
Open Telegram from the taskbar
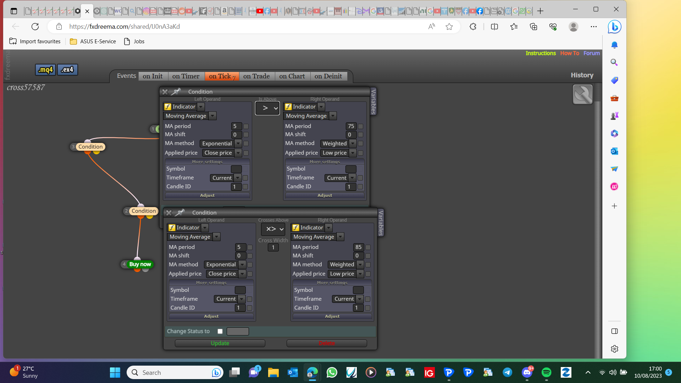(507, 372)
